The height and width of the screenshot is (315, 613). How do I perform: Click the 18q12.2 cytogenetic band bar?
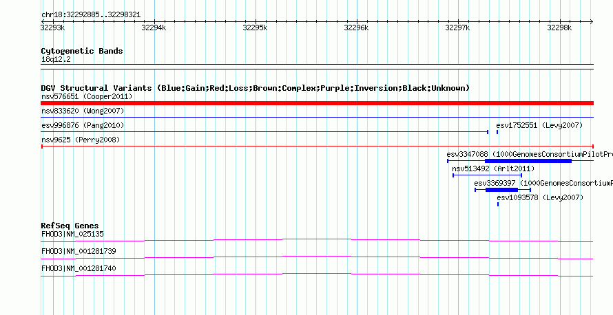317,67
